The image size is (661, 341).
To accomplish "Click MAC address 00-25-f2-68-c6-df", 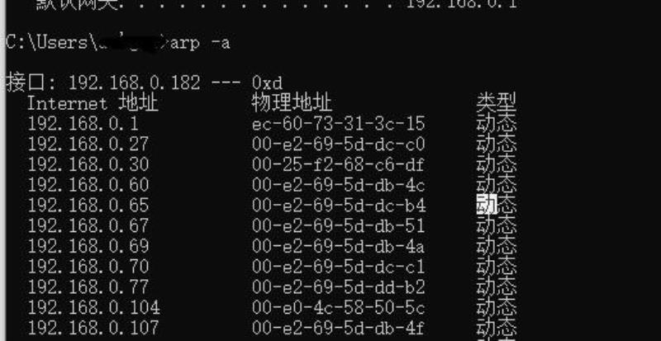I will click(338, 165).
